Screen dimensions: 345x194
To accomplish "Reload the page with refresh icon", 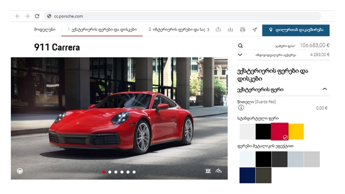I will tap(37, 16).
